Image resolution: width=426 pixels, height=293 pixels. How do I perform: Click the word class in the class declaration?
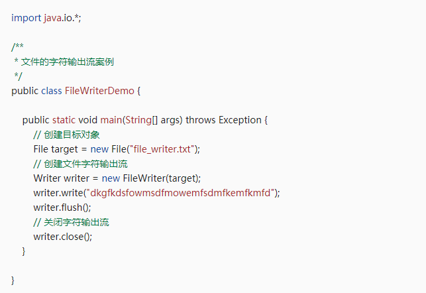(52, 90)
